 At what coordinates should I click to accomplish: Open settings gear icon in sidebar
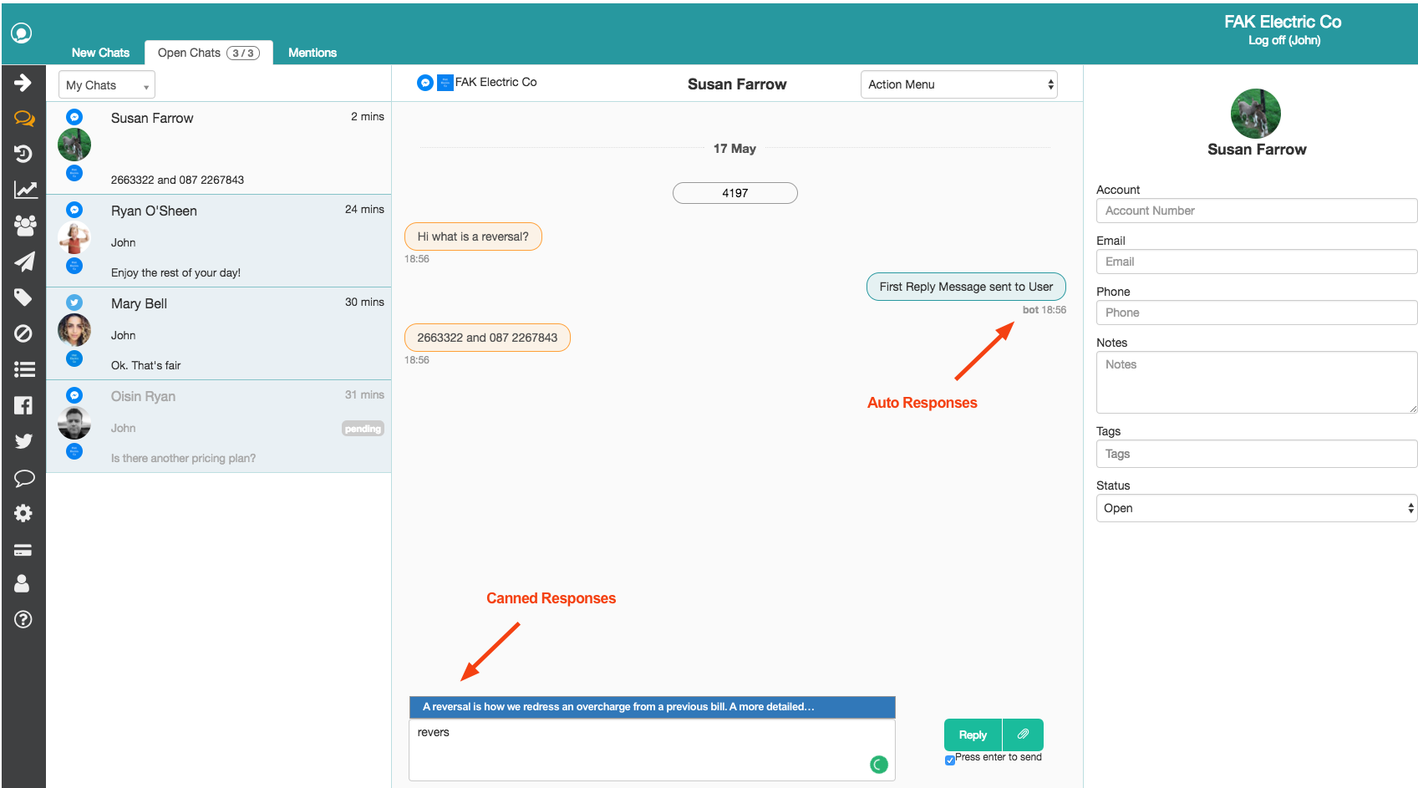23,513
